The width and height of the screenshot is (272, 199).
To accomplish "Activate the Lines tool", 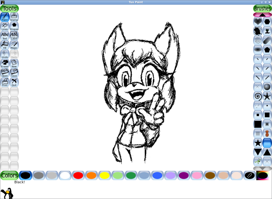I will coord(5,27).
